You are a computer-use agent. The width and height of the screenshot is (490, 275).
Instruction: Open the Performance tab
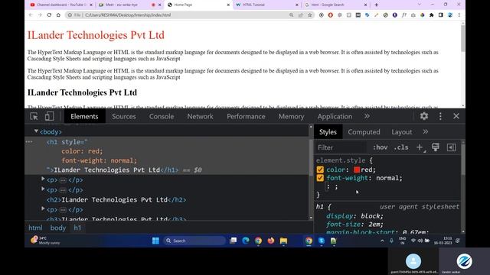[246, 116]
